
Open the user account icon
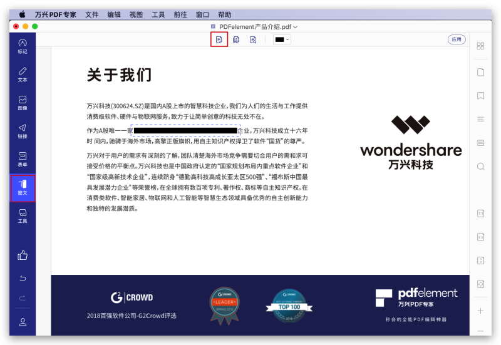23,322
